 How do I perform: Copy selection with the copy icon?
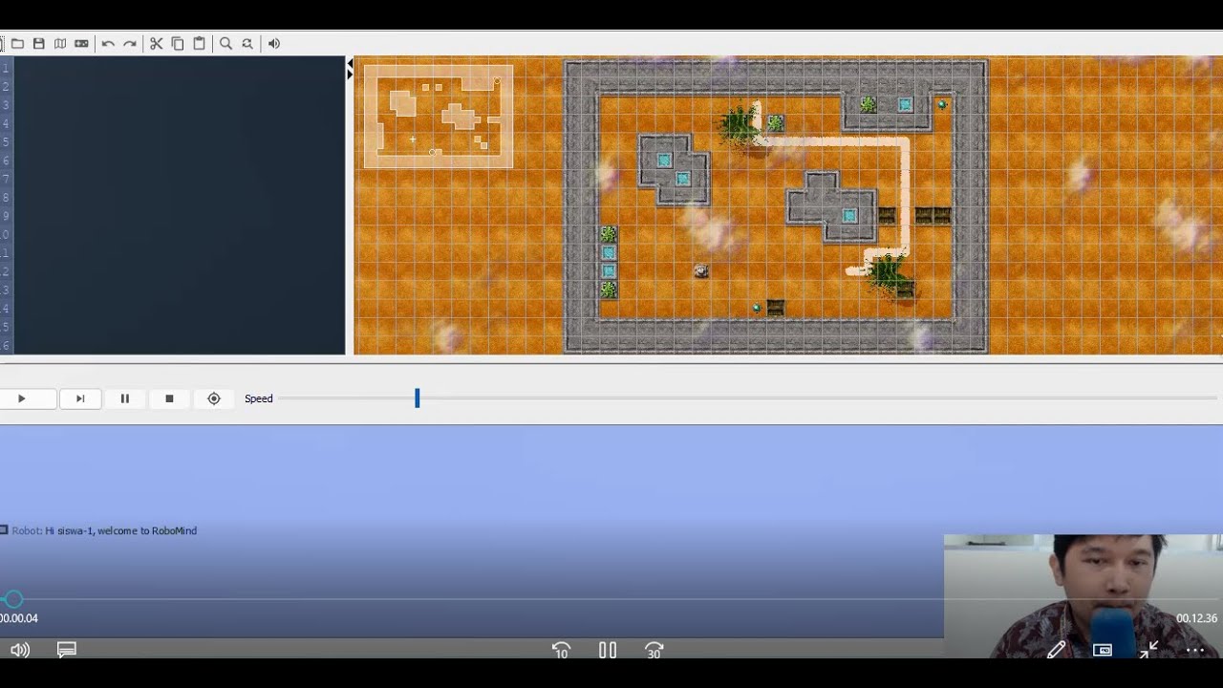coord(178,44)
